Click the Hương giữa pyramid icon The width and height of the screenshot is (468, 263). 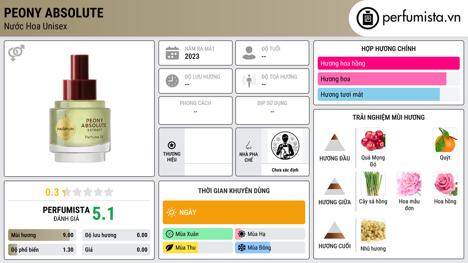click(335, 186)
